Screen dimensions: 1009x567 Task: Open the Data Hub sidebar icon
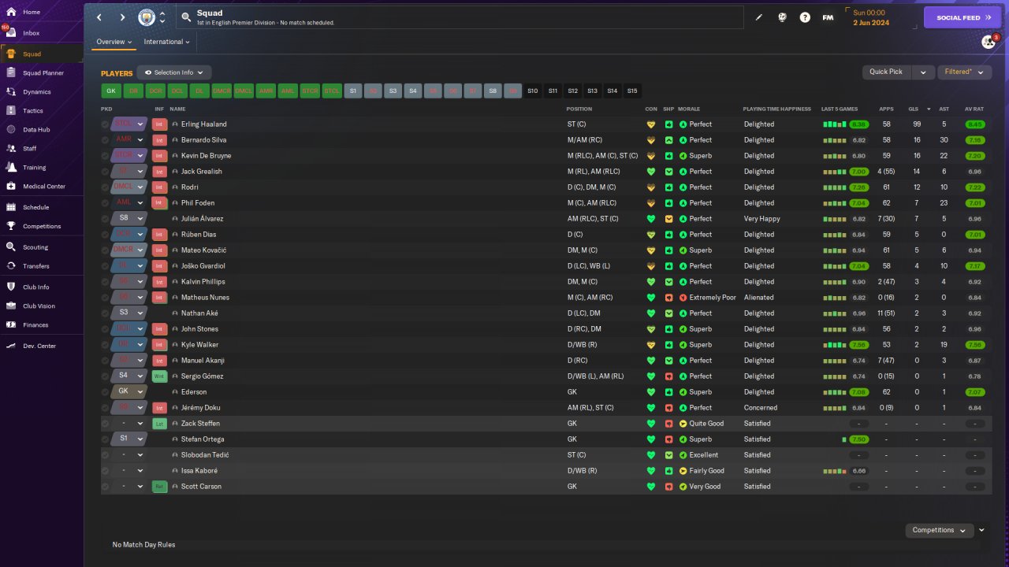coord(11,129)
